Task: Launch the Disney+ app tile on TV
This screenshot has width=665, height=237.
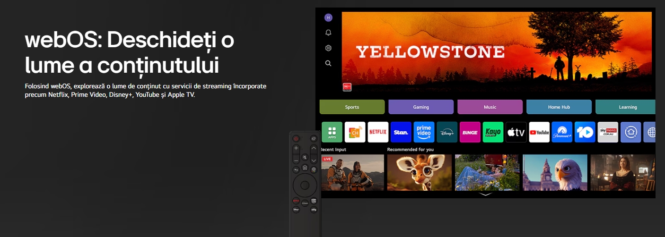Action: coord(447,132)
